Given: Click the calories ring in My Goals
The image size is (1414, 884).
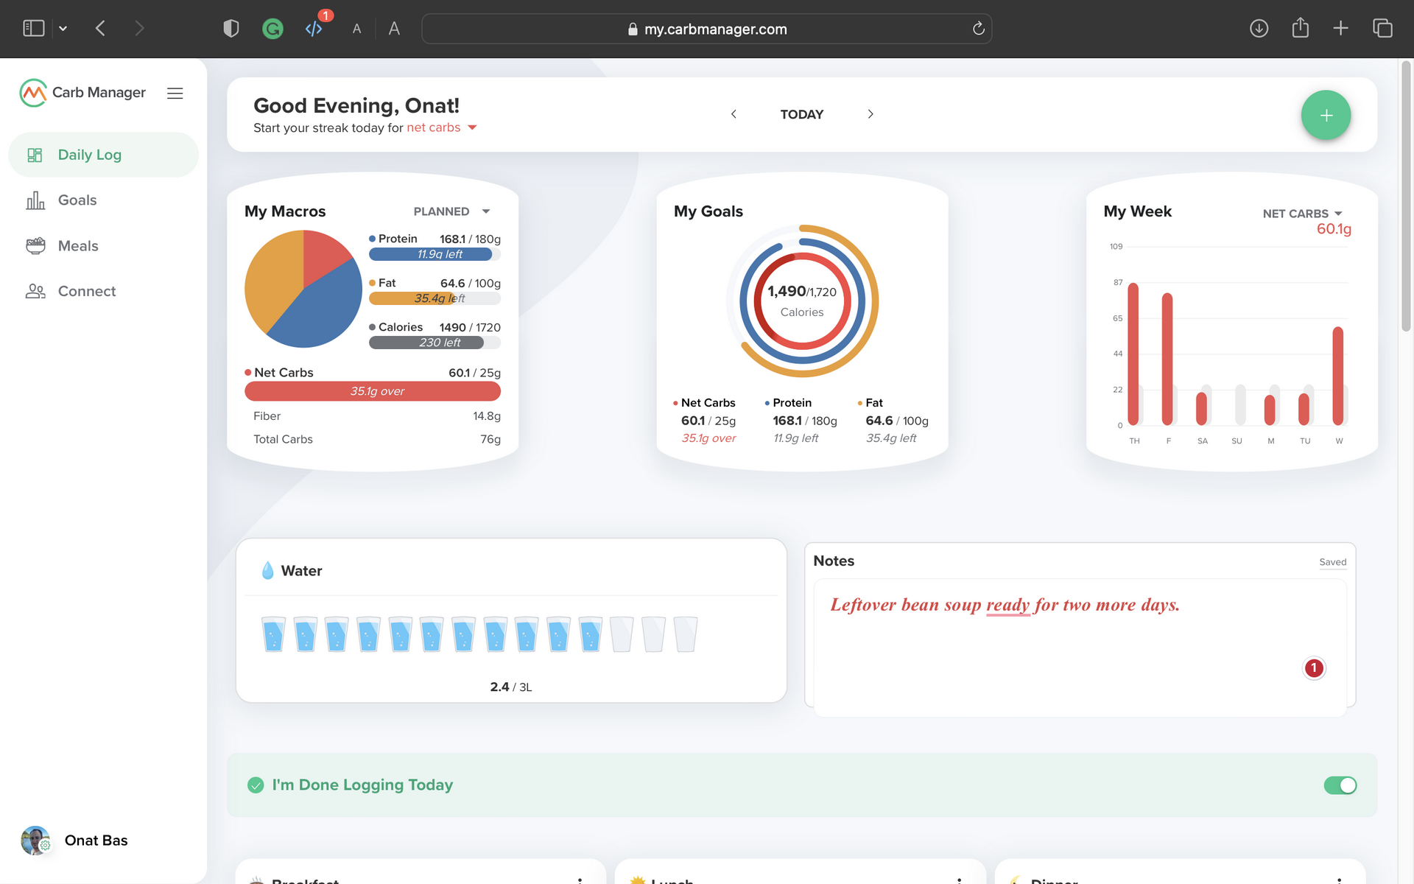Looking at the screenshot, I should tap(802, 301).
